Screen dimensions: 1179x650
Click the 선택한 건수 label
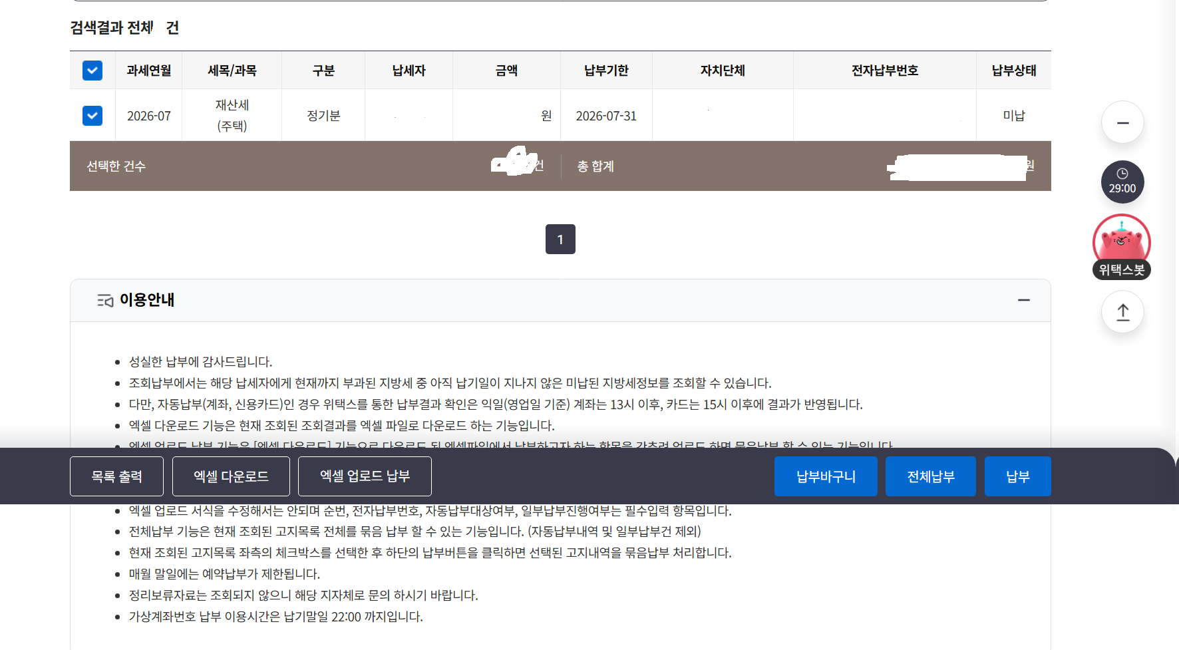(116, 166)
